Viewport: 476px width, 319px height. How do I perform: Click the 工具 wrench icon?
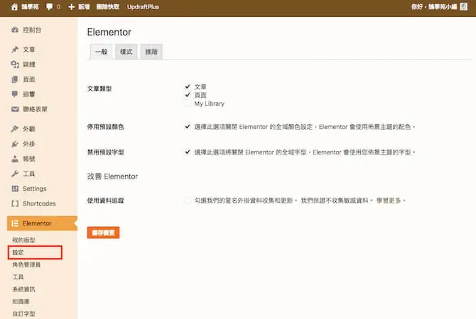(15, 174)
